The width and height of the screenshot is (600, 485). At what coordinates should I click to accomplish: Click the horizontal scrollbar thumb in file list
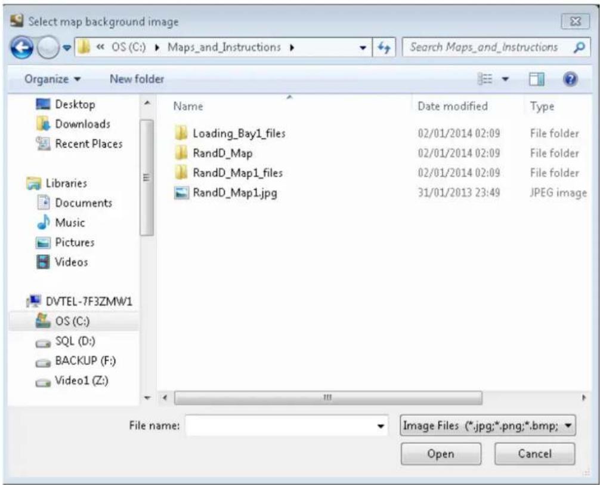pos(328,398)
